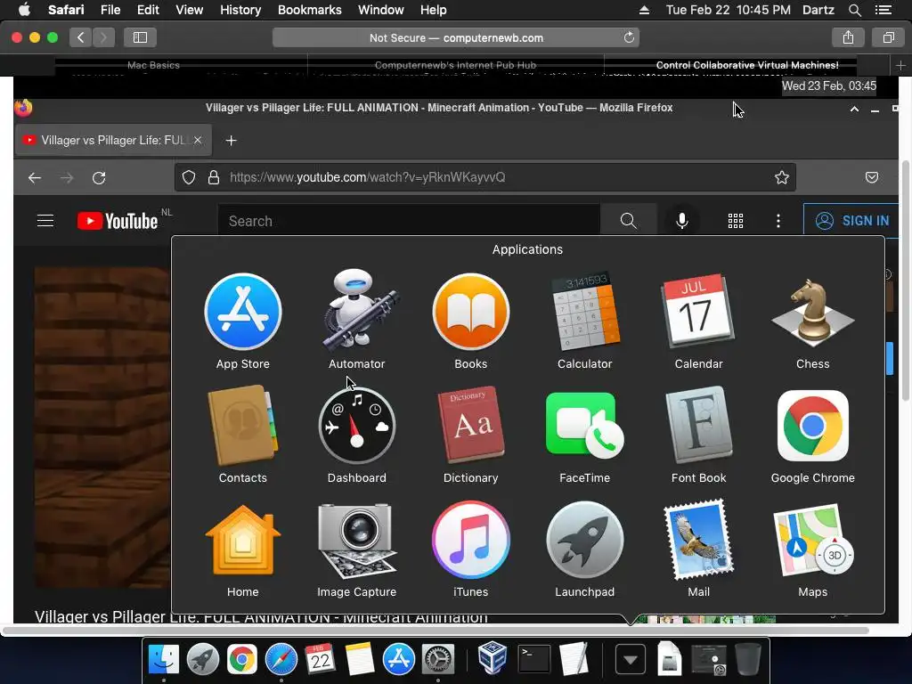
Task: Open App Store in Applications stack
Action: (x=243, y=312)
